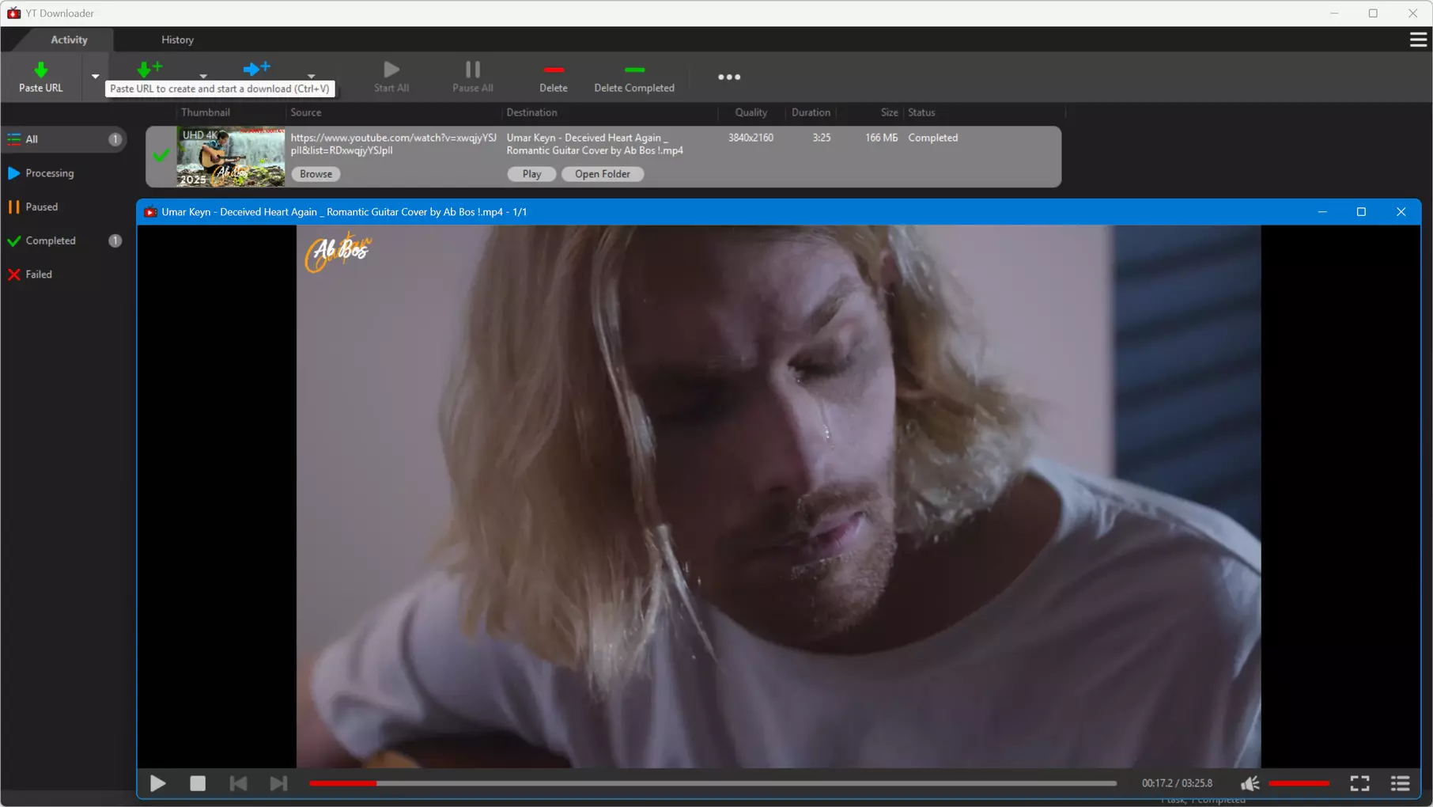Click the Thumbnail column header
Image resolution: width=1433 pixels, height=807 pixels.
(206, 112)
